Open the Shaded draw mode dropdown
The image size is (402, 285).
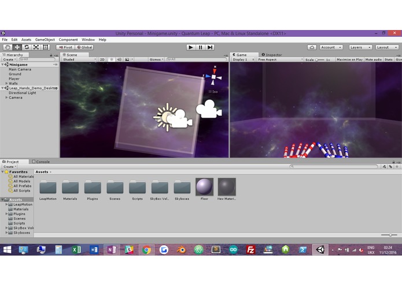click(x=79, y=59)
